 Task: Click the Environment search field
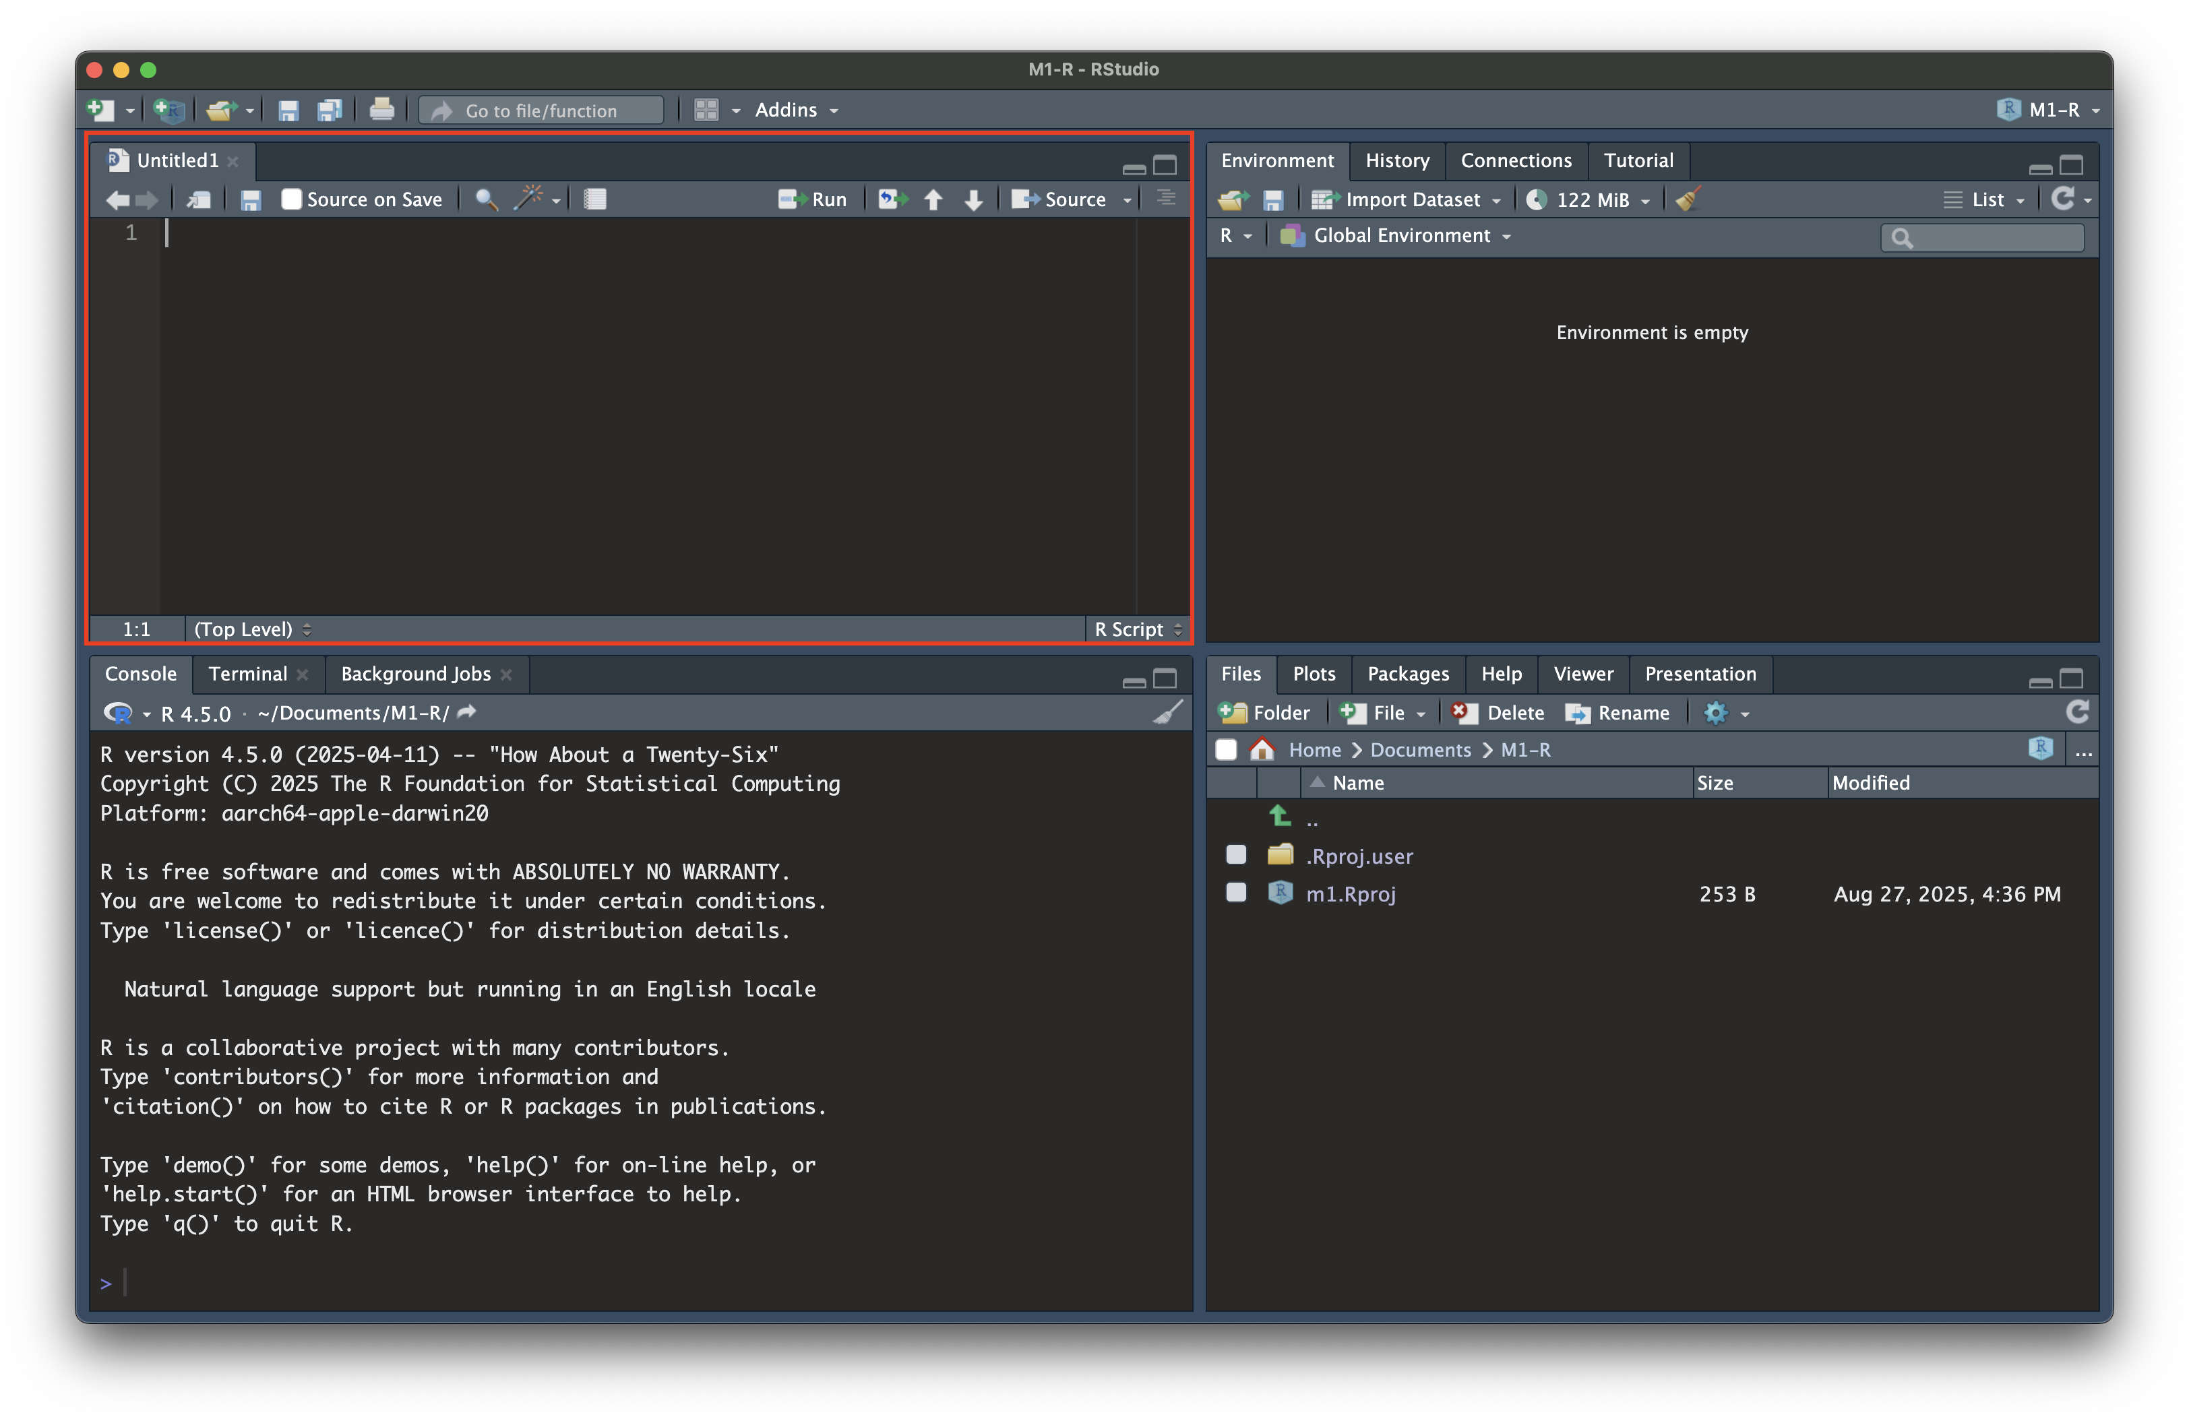pos(1983,237)
